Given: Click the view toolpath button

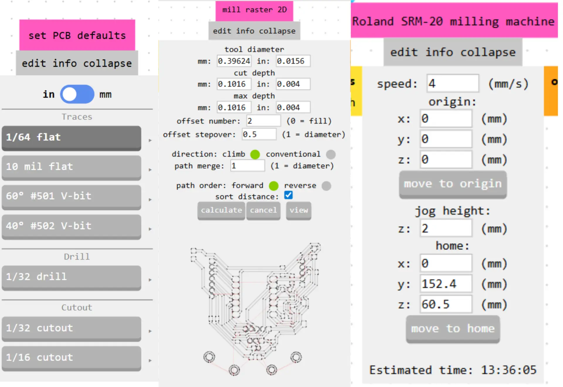Looking at the screenshot, I should 299,210.
